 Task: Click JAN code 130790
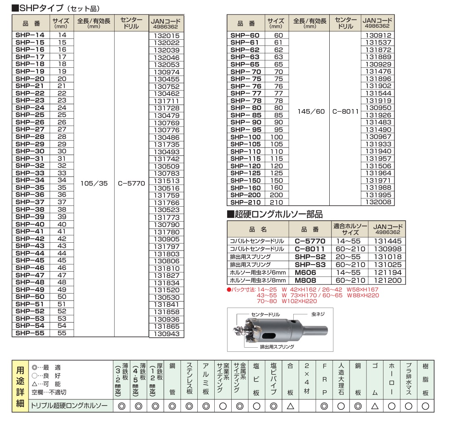pos(166,225)
